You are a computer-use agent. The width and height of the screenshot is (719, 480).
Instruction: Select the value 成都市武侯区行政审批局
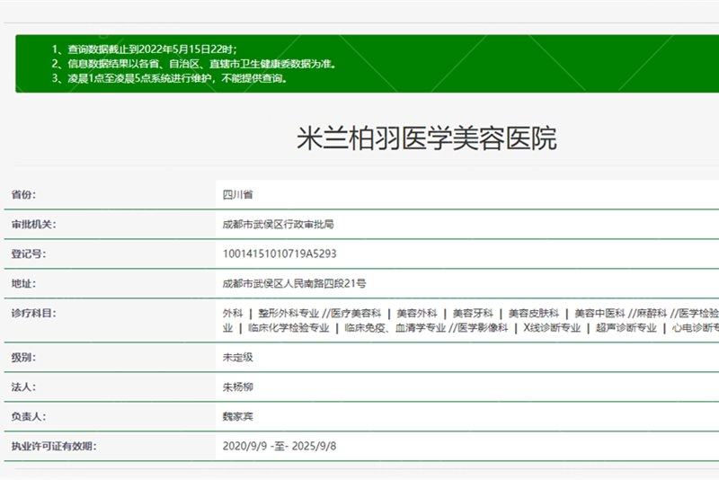pos(279,224)
